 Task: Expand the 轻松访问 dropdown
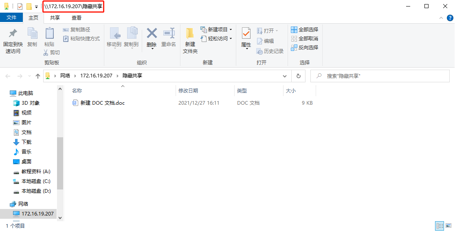231,39
